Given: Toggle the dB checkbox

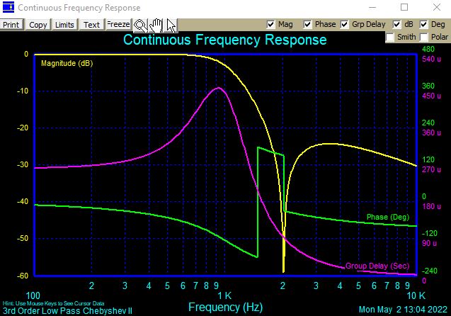Looking at the screenshot, I should click(x=396, y=25).
